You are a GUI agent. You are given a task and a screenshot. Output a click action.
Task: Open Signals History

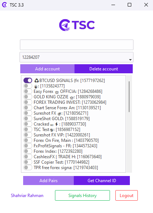(82, 195)
